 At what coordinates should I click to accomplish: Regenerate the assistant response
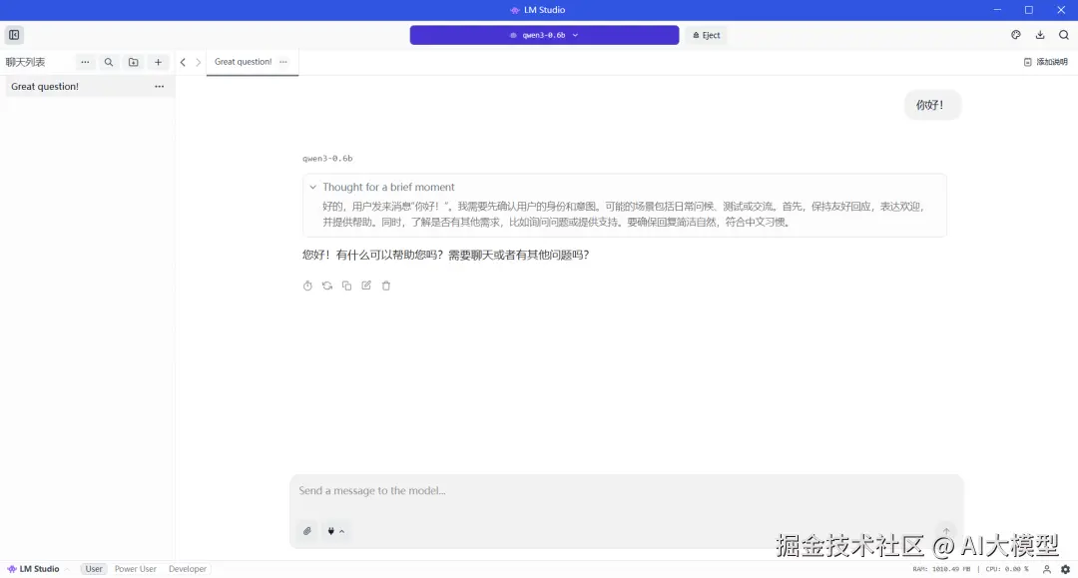pyautogui.click(x=327, y=286)
